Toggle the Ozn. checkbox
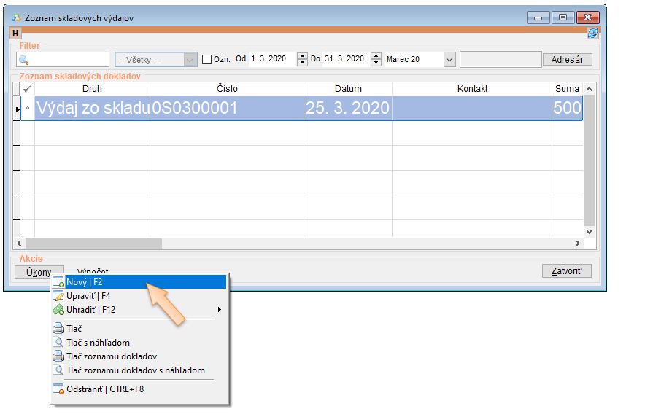 [206, 60]
